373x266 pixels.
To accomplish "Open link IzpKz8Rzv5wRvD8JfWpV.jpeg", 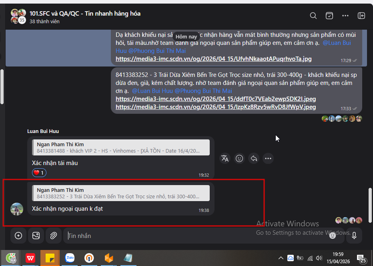I will [216, 107].
